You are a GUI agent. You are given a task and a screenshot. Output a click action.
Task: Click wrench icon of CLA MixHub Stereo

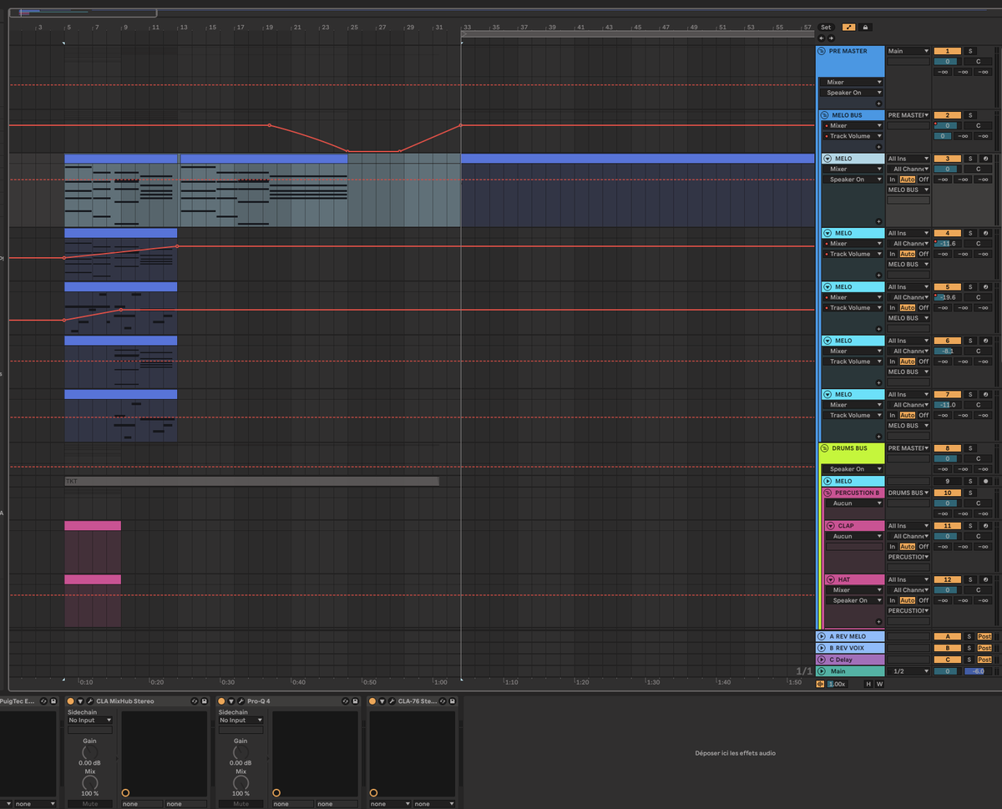[x=89, y=701]
